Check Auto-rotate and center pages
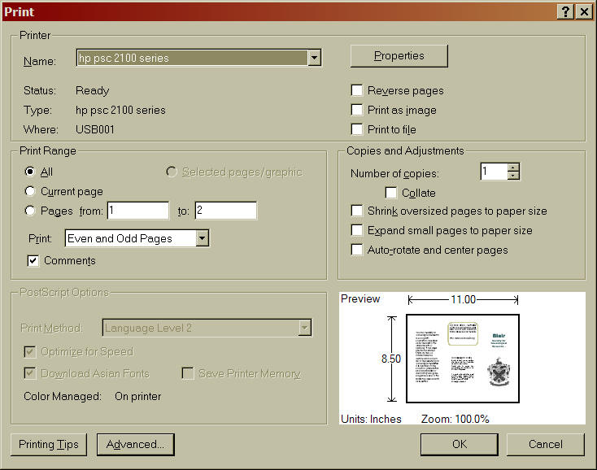The image size is (597, 470). (x=357, y=250)
